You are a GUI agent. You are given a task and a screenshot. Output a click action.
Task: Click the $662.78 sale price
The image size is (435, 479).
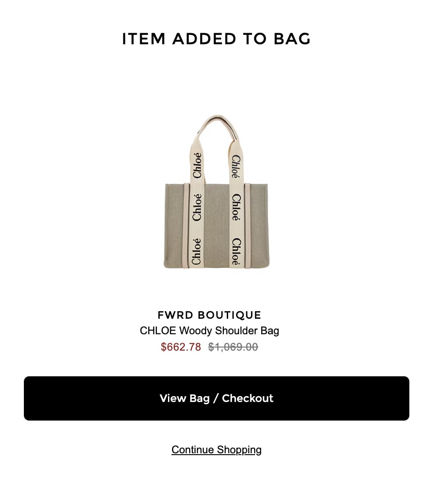(181, 347)
